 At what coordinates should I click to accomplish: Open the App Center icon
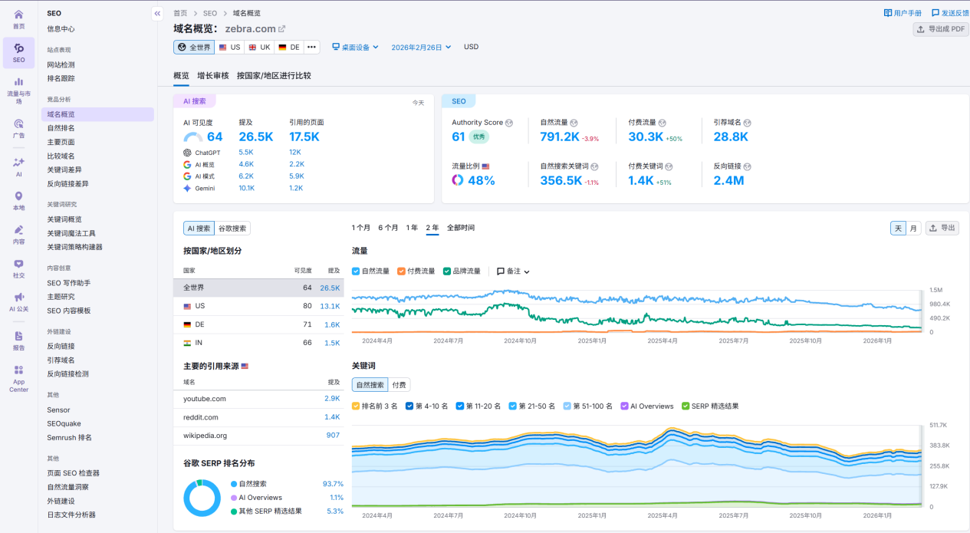click(x=18, y=370)
